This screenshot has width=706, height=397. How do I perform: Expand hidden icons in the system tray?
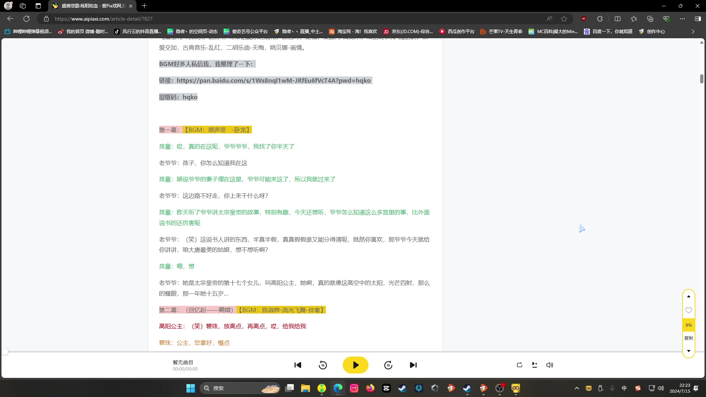click(577, 388)
